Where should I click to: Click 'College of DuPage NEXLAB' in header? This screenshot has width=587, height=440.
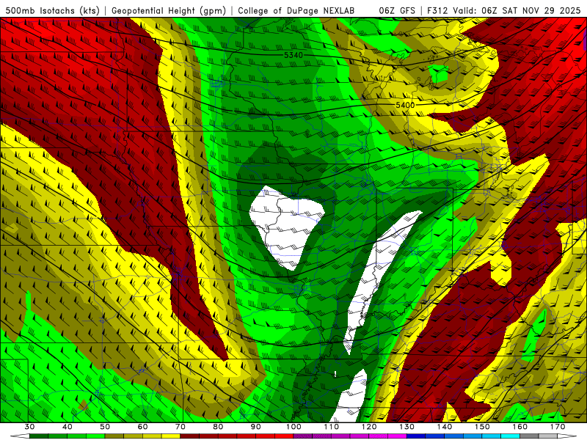click(x=296, y=10)
